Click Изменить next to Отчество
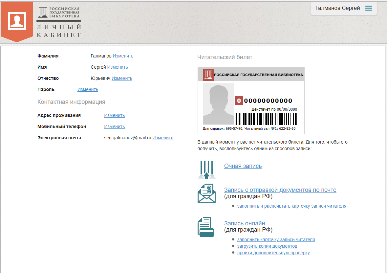The image size is (387, 273). (x=122, y=78)
